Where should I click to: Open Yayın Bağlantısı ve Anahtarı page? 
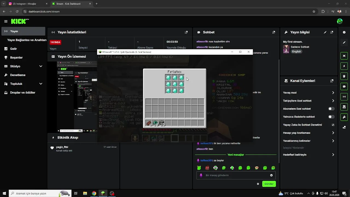coord(27,40)
